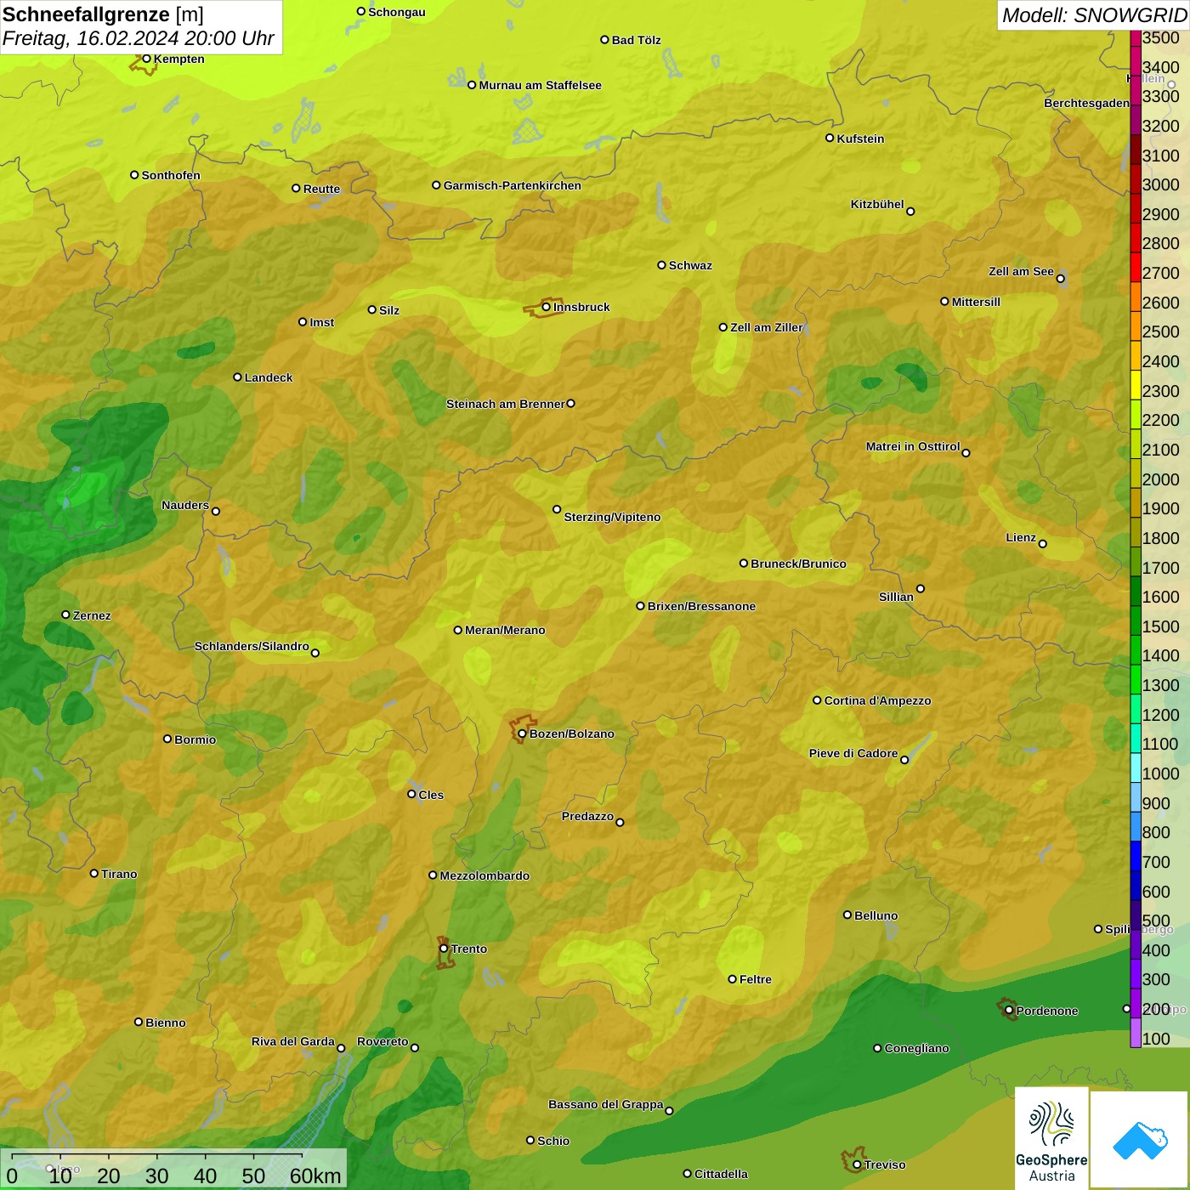This screenshot has height=1190, width=1190.
Task: Click the Belluno marker dot
Action: pyautogui.click(x=847, y=915)
